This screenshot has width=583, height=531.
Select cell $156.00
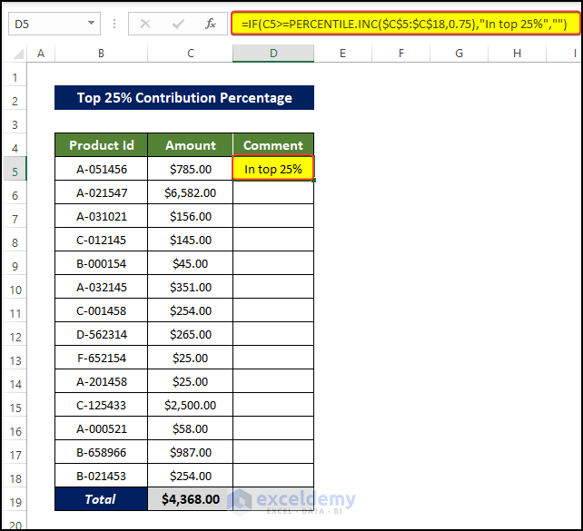pos(191,216)
